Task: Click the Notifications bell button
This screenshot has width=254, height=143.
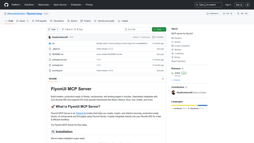Action: coord(212,13)
